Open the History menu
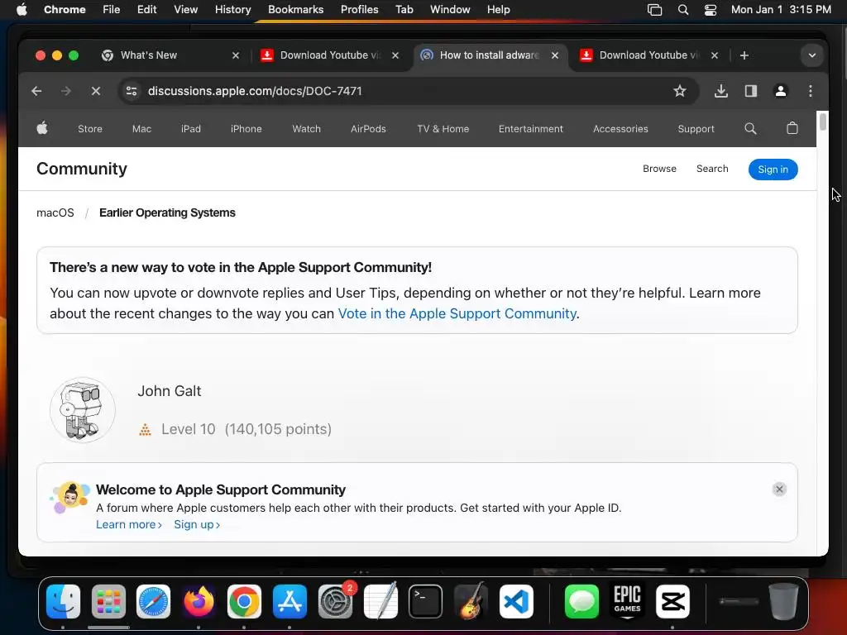This screenshot has width=847, height=635. click(x=232, y=10)
